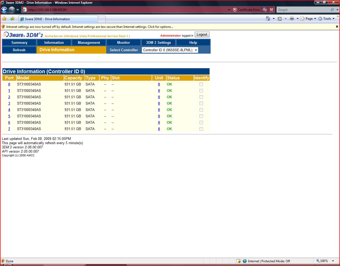Click the popup blocker icon in the status bar
340x266 pixels.
(239, 261)
